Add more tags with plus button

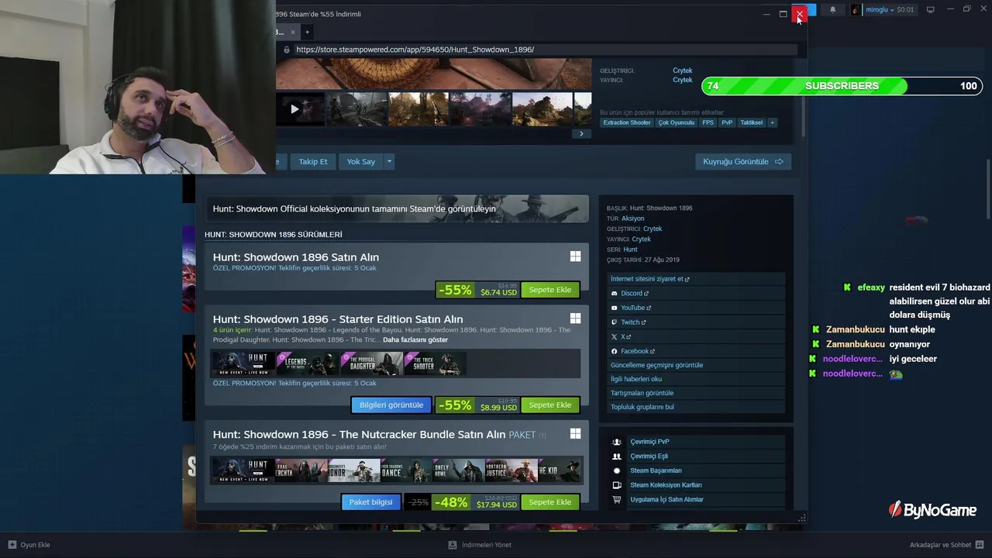772,122
